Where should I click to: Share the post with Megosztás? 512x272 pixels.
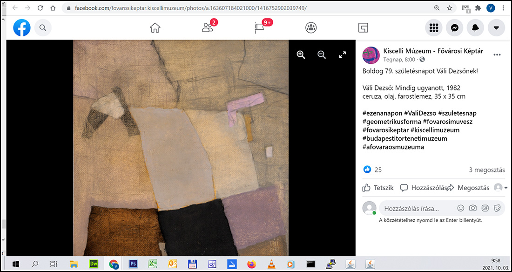[468, 188]
